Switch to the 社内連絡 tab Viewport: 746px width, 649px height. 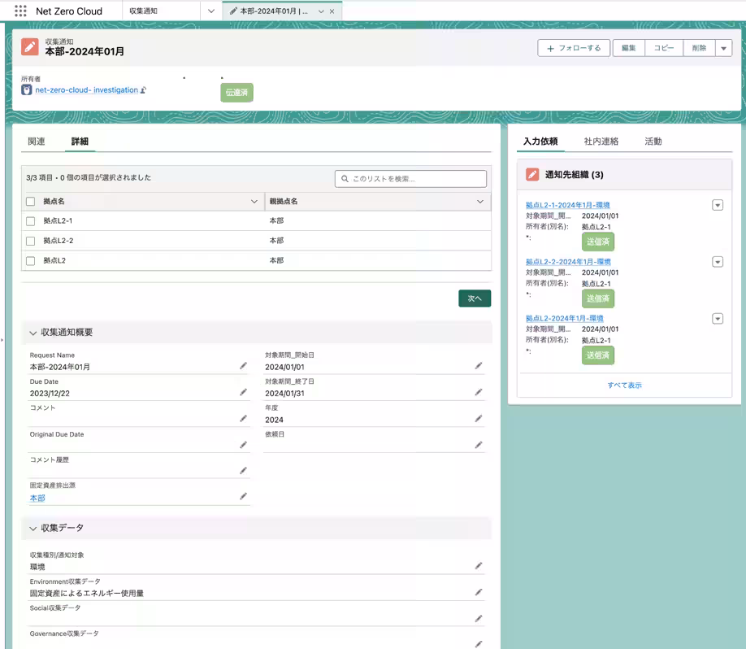coord(601,142)
